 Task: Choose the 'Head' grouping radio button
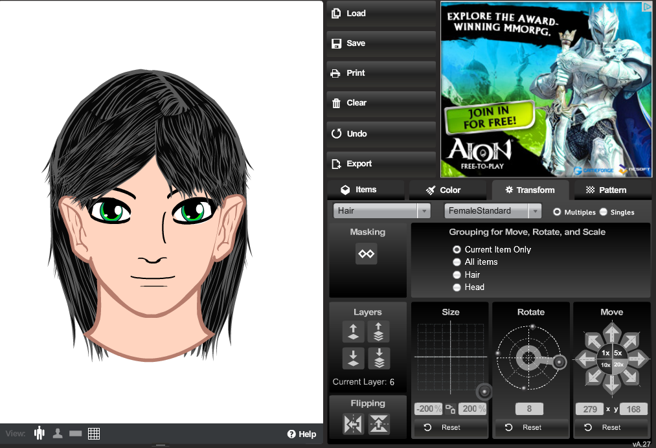(457, 287)
